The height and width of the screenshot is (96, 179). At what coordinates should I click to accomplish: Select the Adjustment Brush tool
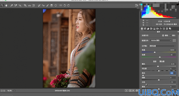[x=47, y=5]
